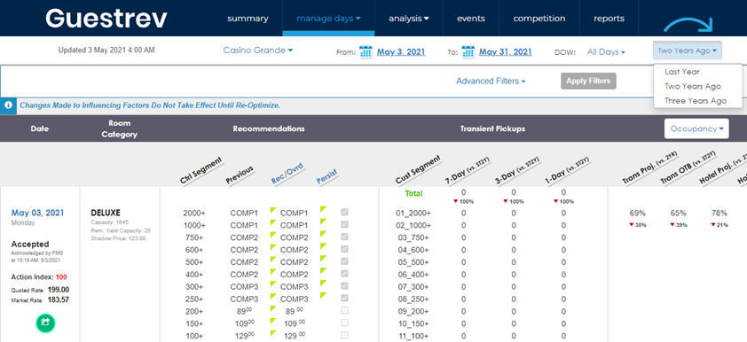The width and height of the screenshot is (747, 342).
Task: Toggle the persist checkbox in the 500+ row
Action: [344, 261]
